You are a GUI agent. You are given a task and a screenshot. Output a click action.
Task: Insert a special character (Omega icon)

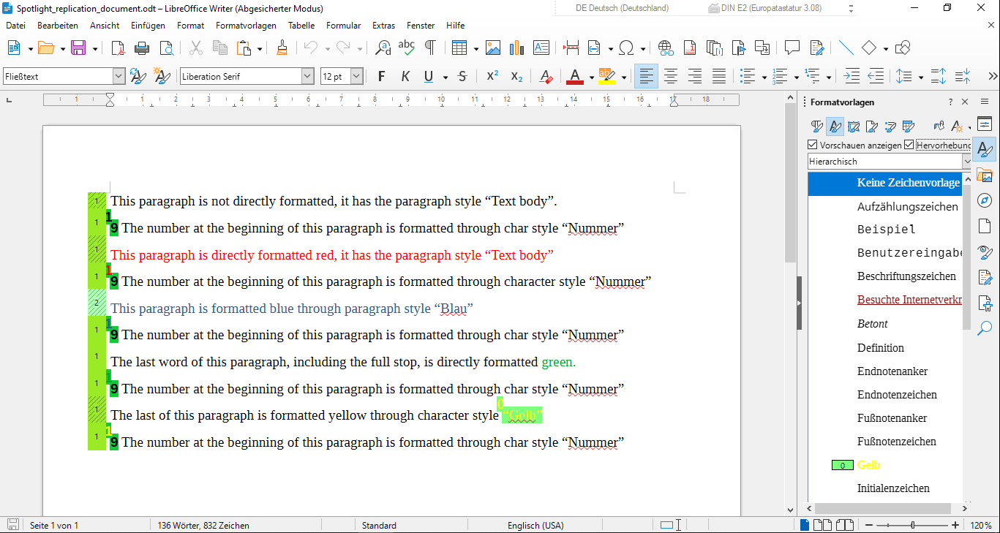pyautogui.click(x=626, y=48)
